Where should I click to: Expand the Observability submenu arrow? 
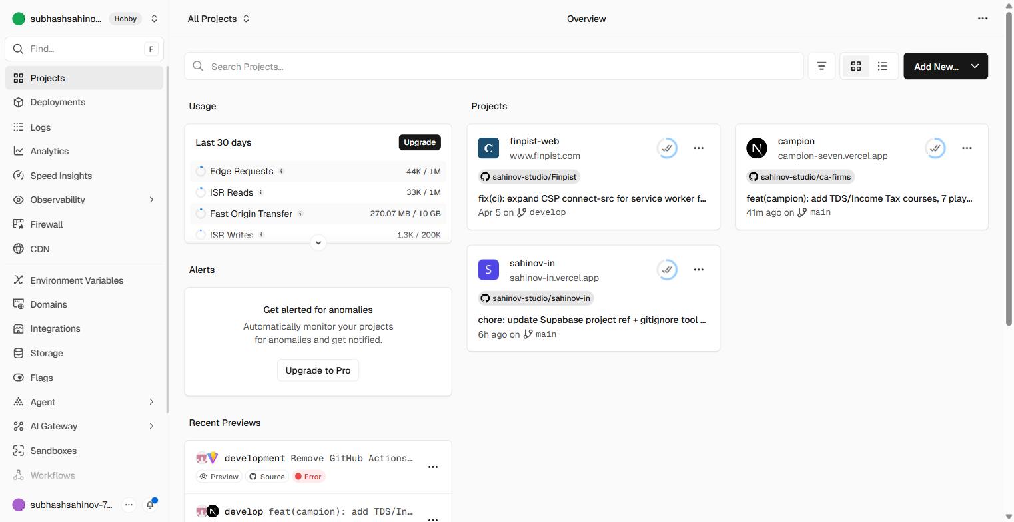[x=151, y=200]
